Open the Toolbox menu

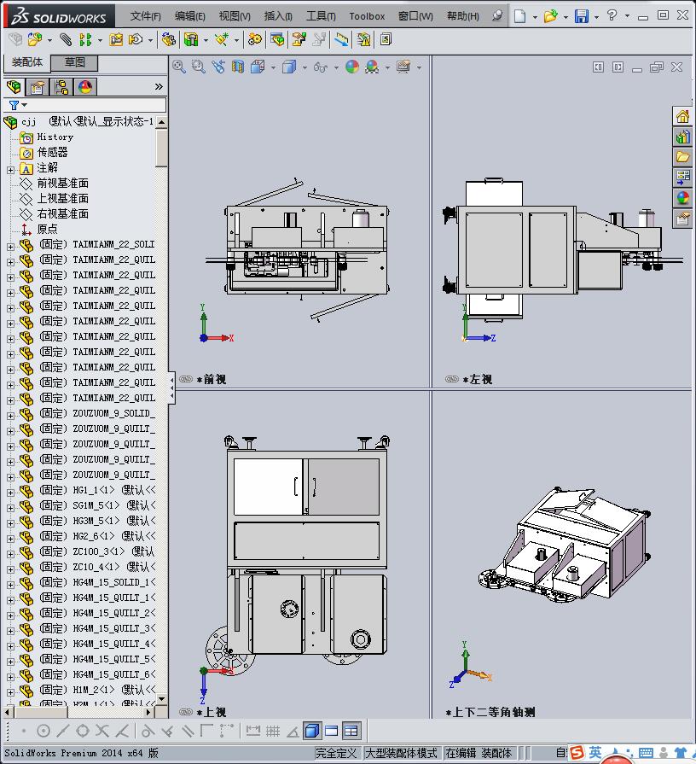pyautogui.click(x=367, y=16)
